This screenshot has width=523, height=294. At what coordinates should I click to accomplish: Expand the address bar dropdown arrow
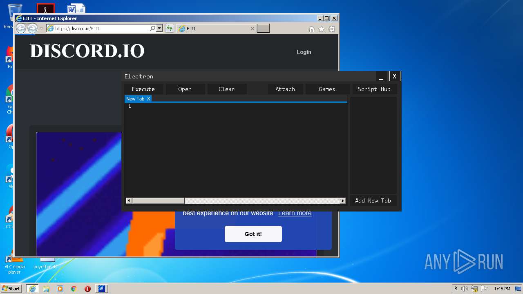point(159,29)
